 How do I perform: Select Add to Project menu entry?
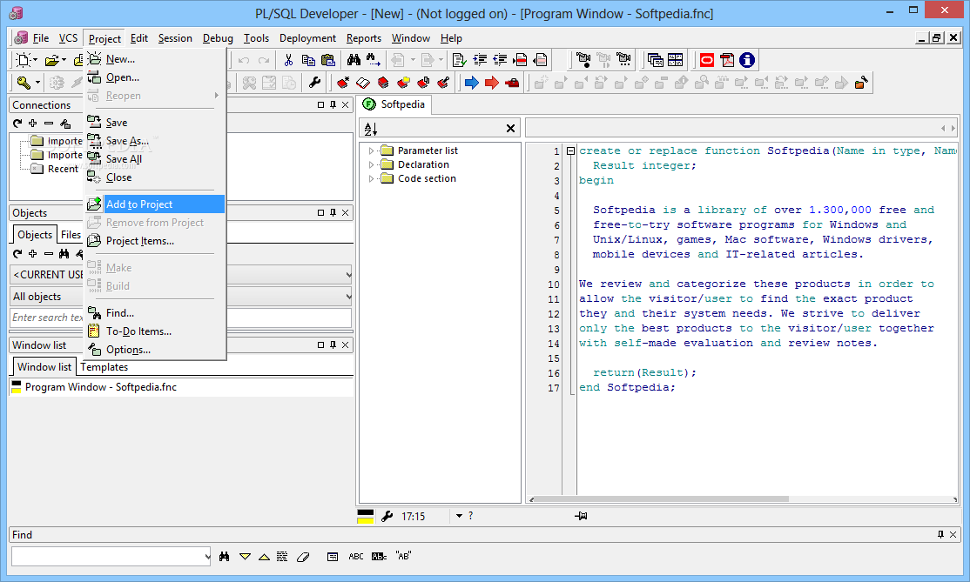(139, 204)
